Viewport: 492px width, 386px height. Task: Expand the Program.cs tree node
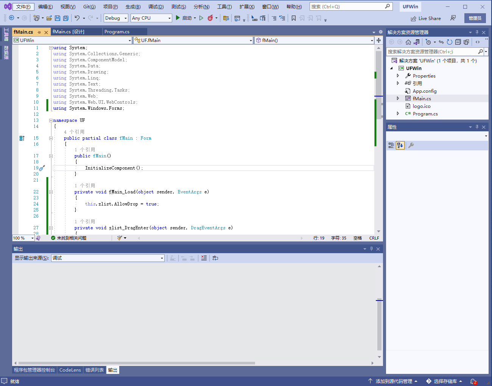coord(398,114)
